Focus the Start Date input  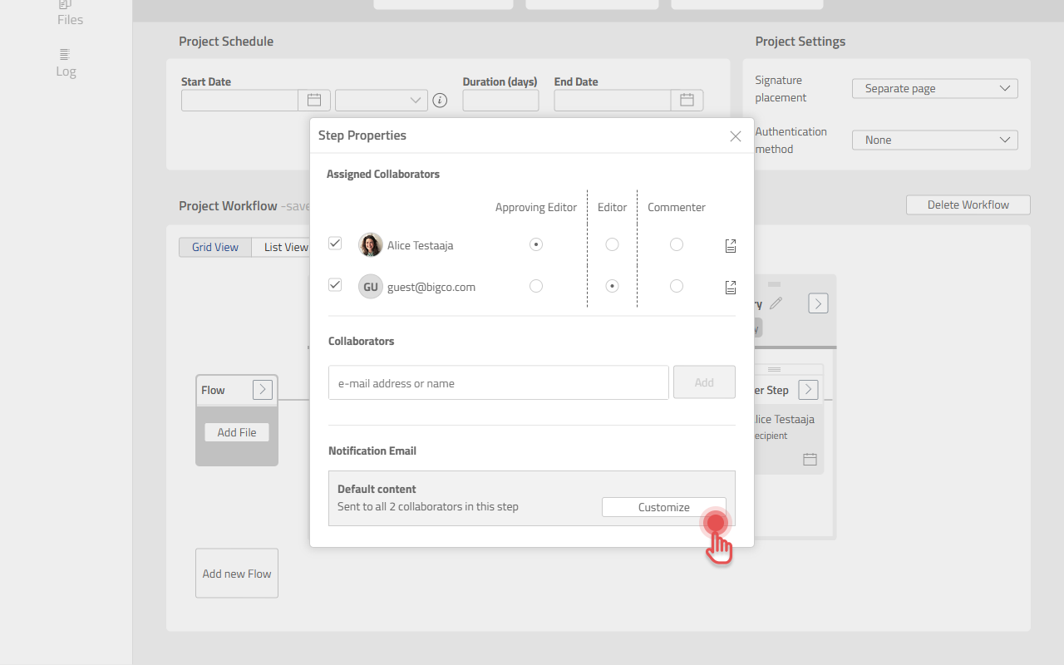[x=240, y=100]
